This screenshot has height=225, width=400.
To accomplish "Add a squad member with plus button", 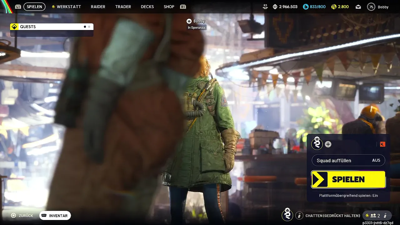I will (x=328, y=144).
